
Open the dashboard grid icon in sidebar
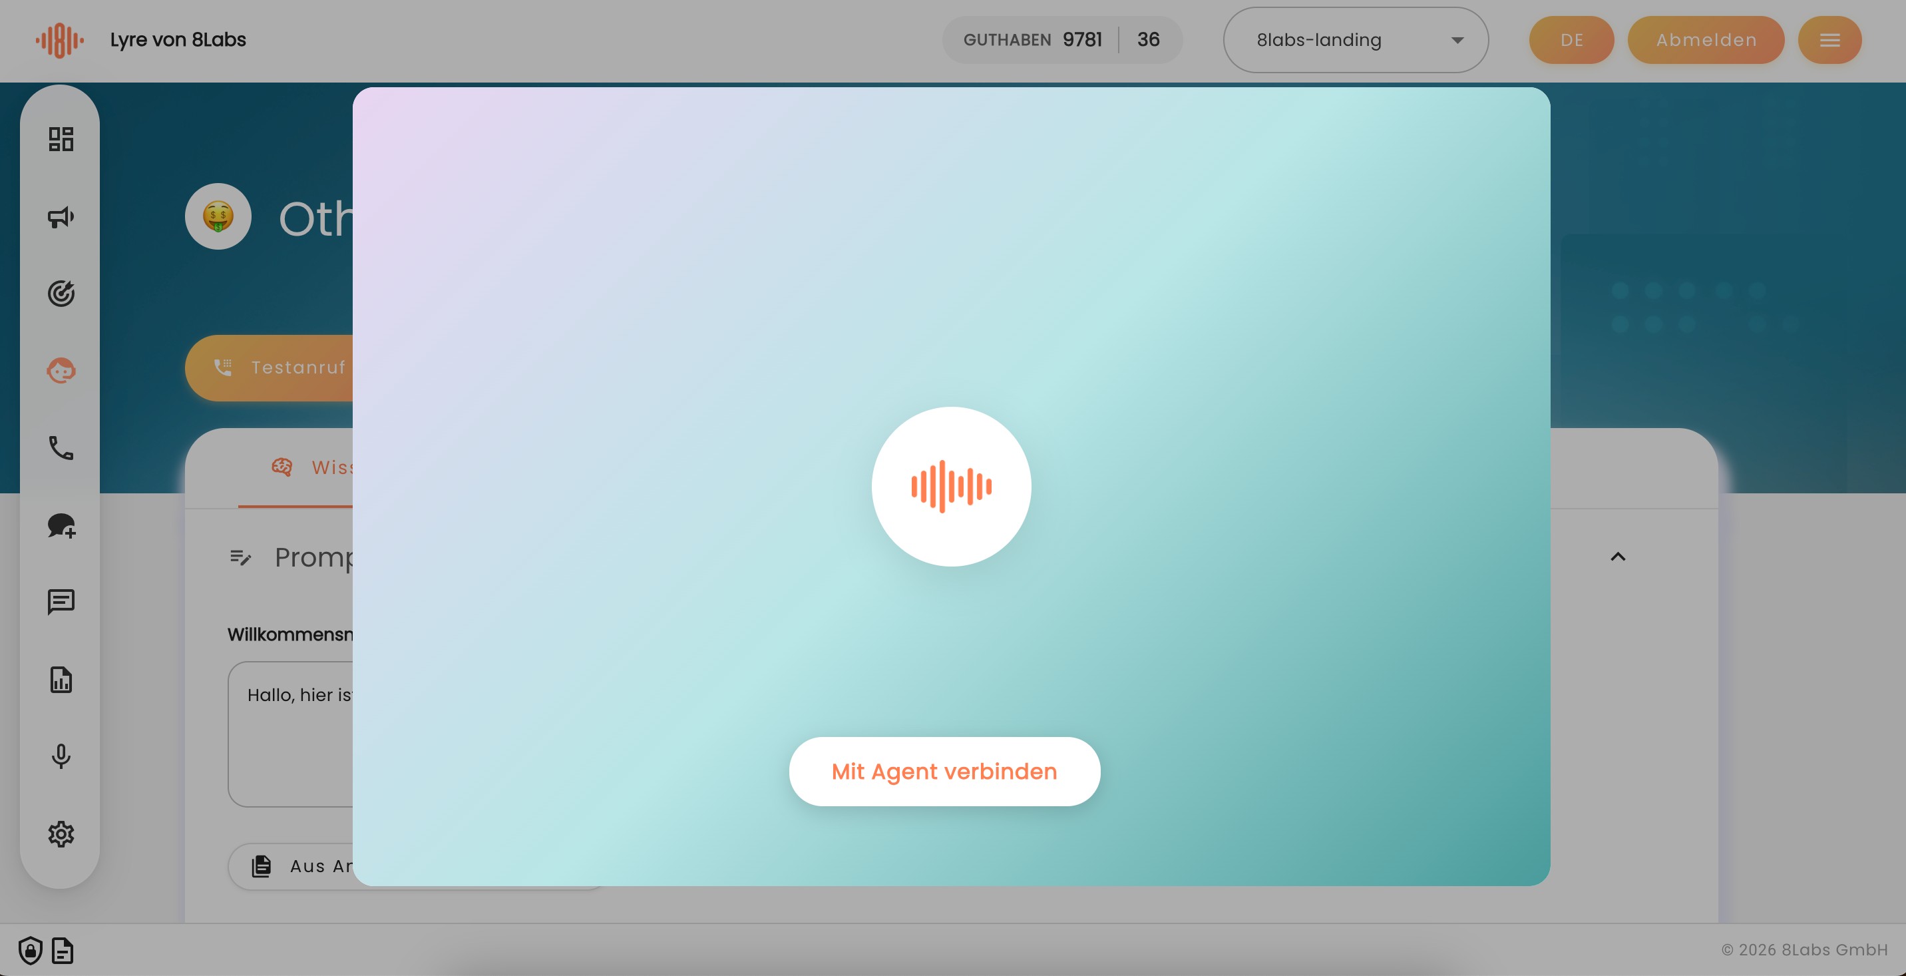point(61,139)
